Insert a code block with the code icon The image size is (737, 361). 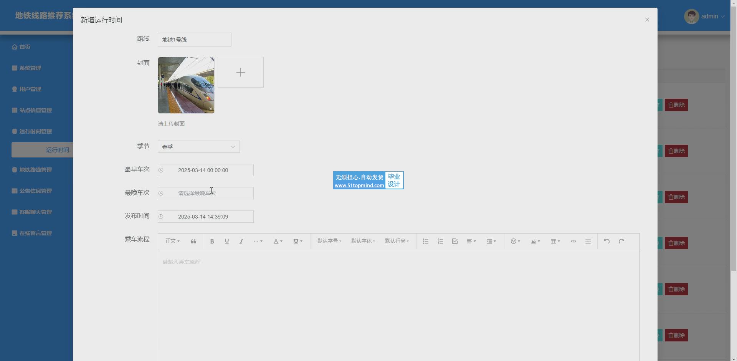tap(573, 241)
